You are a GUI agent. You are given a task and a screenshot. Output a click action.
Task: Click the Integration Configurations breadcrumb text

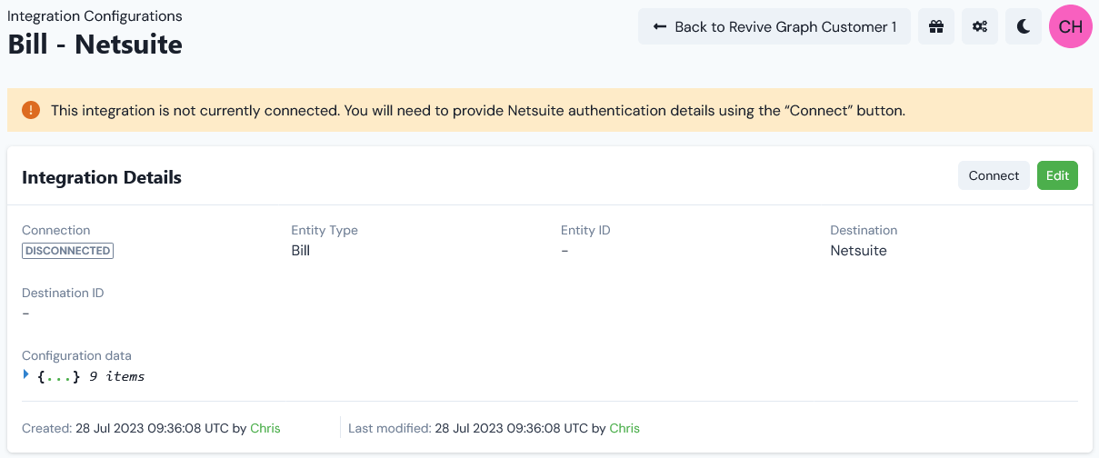[x=95, y=16]
